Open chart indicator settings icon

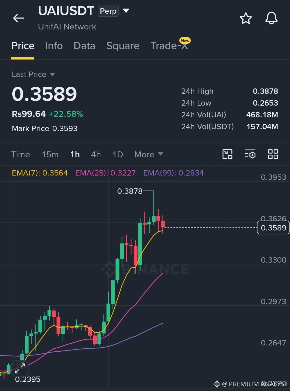pyautogui.click(x=250, y=154)
